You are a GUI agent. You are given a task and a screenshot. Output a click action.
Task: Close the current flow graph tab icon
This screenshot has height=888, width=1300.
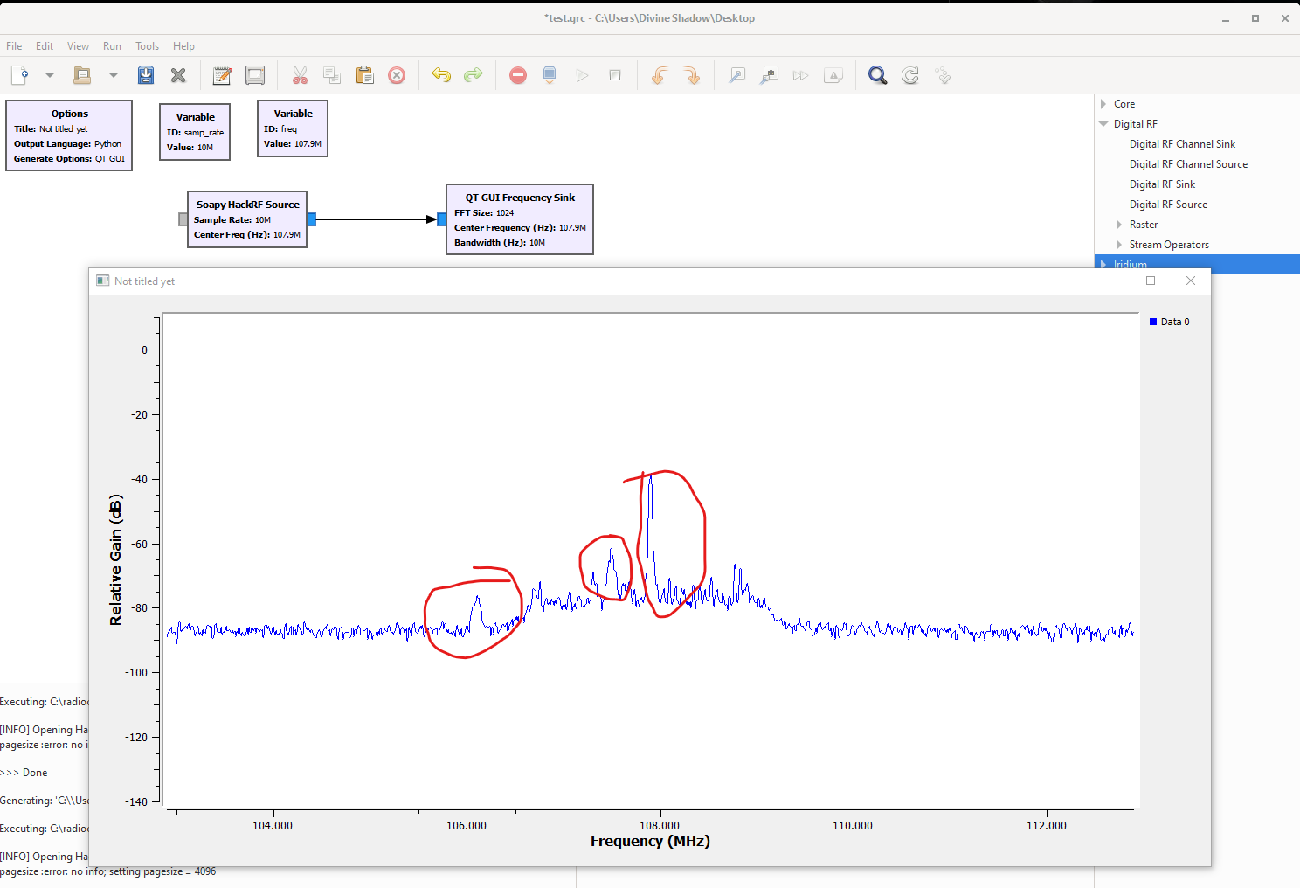[x=178, y=75]
